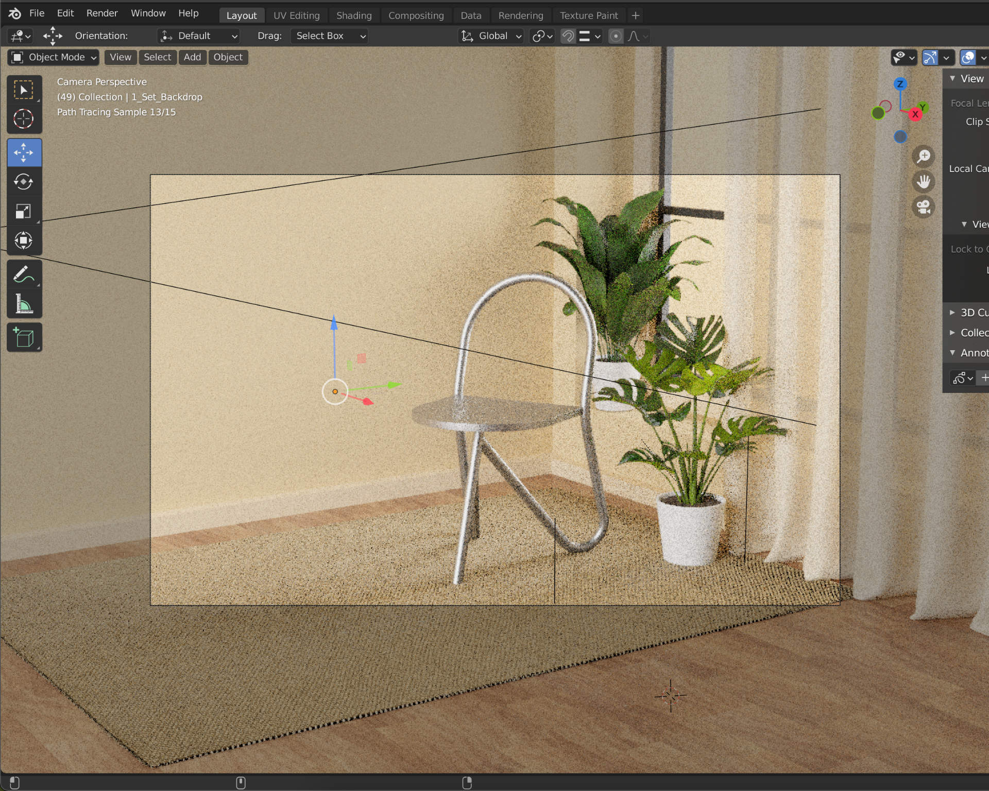
Task: Click the zoom magnifier viewport icon
Action: pyautogui.click(x=923, y=156)
